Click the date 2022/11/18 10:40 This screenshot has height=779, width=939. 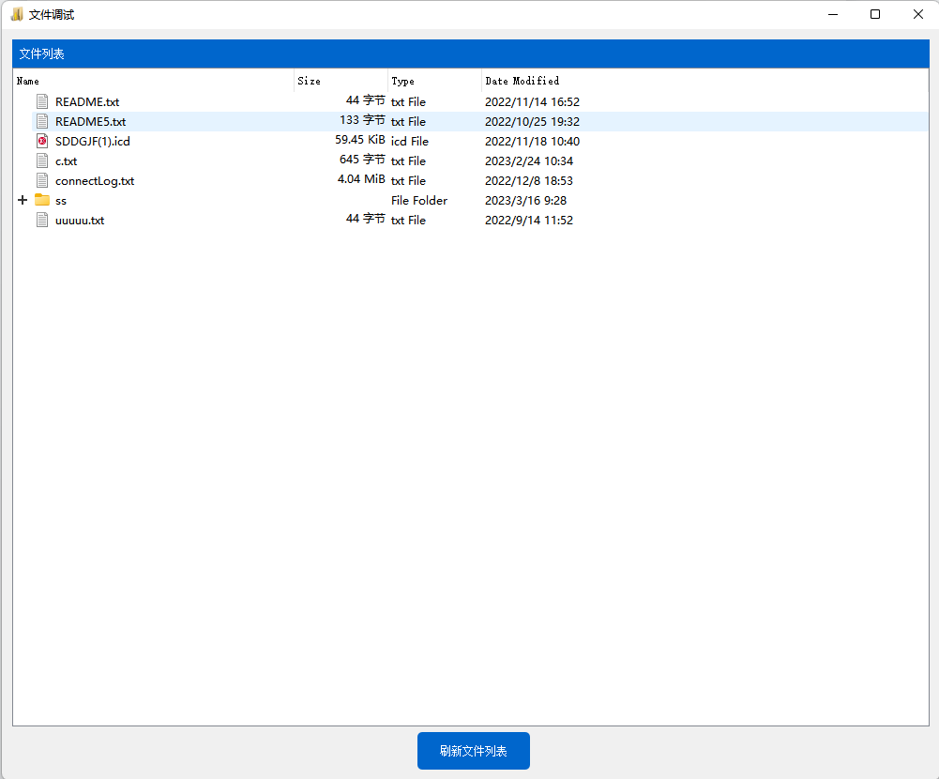(x=533, y=142)
